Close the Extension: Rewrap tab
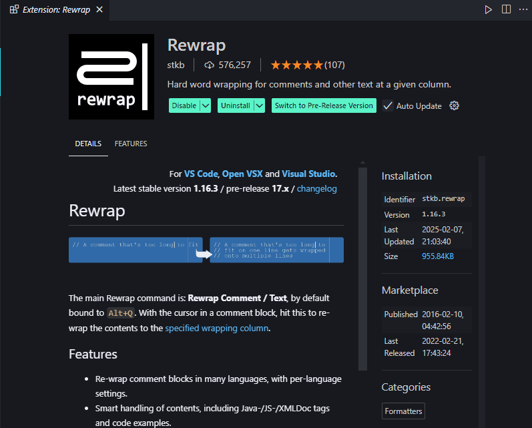532x428 pixels. [x=99, y=9]
